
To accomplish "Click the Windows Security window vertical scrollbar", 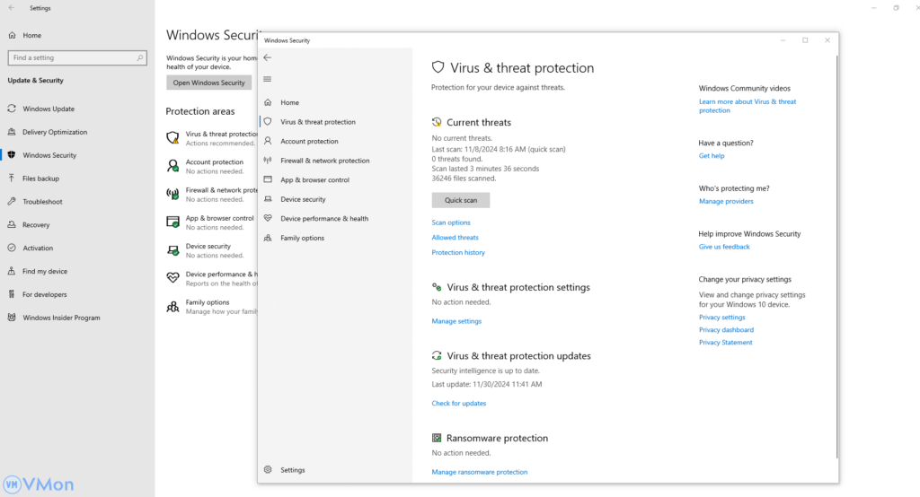I will [x=836, y=257].
